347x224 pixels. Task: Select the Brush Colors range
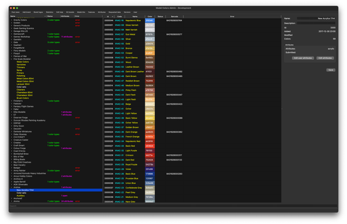(x=23, y=98)
